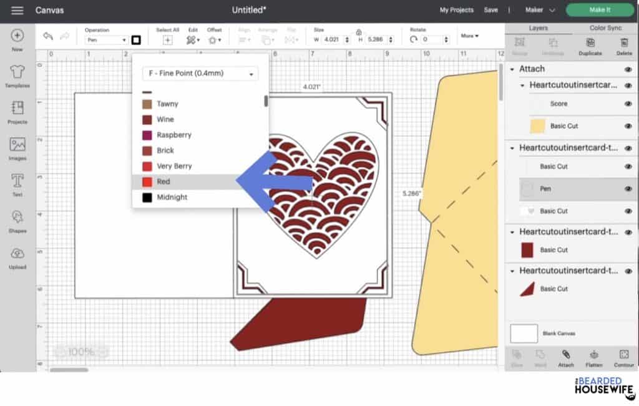Click the Save link in the header
The width and height of the screenshot is (639, 406).
click(x=491, y=10)
